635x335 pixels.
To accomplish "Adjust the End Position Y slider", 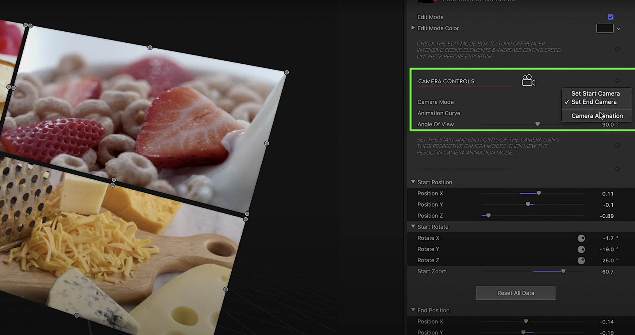I will click(x=523, y=332).
